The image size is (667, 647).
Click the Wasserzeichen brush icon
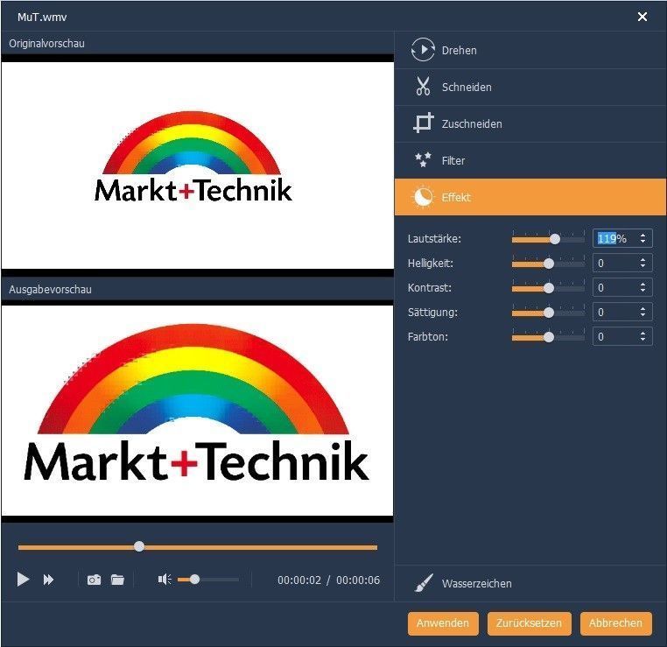tap(424, 583)
